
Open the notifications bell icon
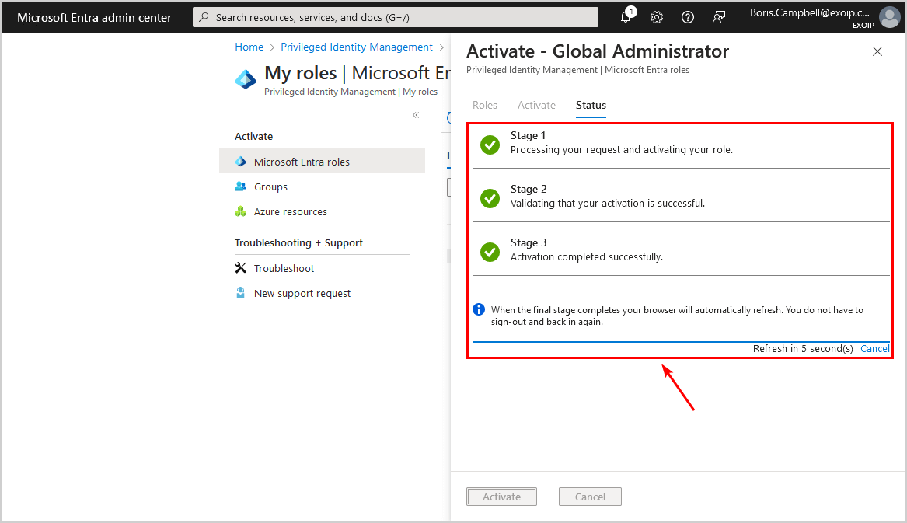click(626, 17)
